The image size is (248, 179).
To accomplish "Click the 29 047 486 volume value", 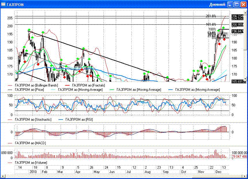I will click(239, 156).
